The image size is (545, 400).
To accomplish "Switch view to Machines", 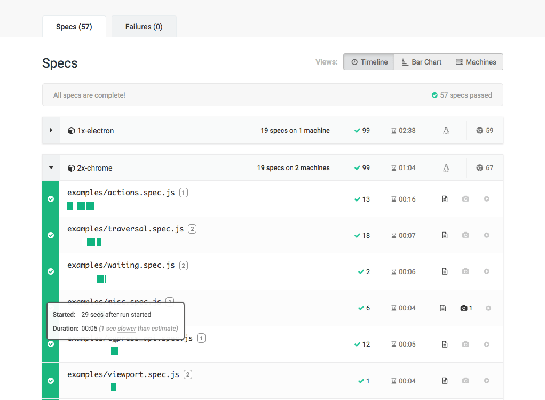I will tap(475, 61).
